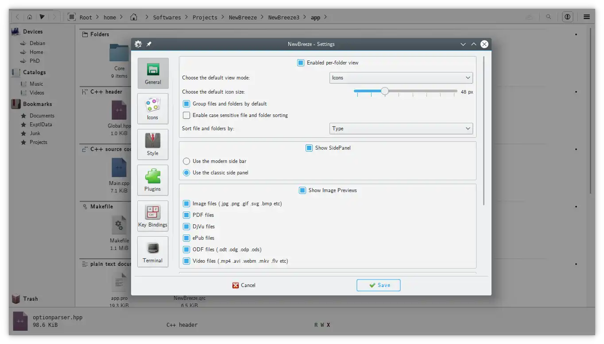Click the Root breadcrumb segment
This screenshot has height=344, width=604.
pyautogui.click(x=86, y=18)
